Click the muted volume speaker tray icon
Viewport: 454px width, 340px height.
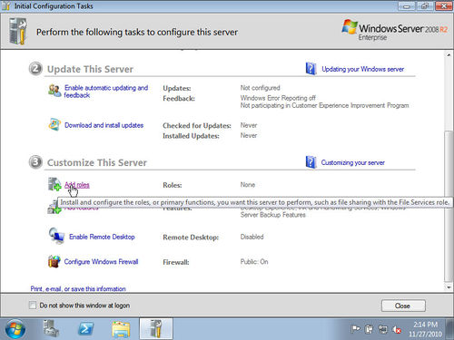click(397, 329)
